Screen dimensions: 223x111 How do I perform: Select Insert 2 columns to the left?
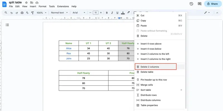(x=159, y=54)
